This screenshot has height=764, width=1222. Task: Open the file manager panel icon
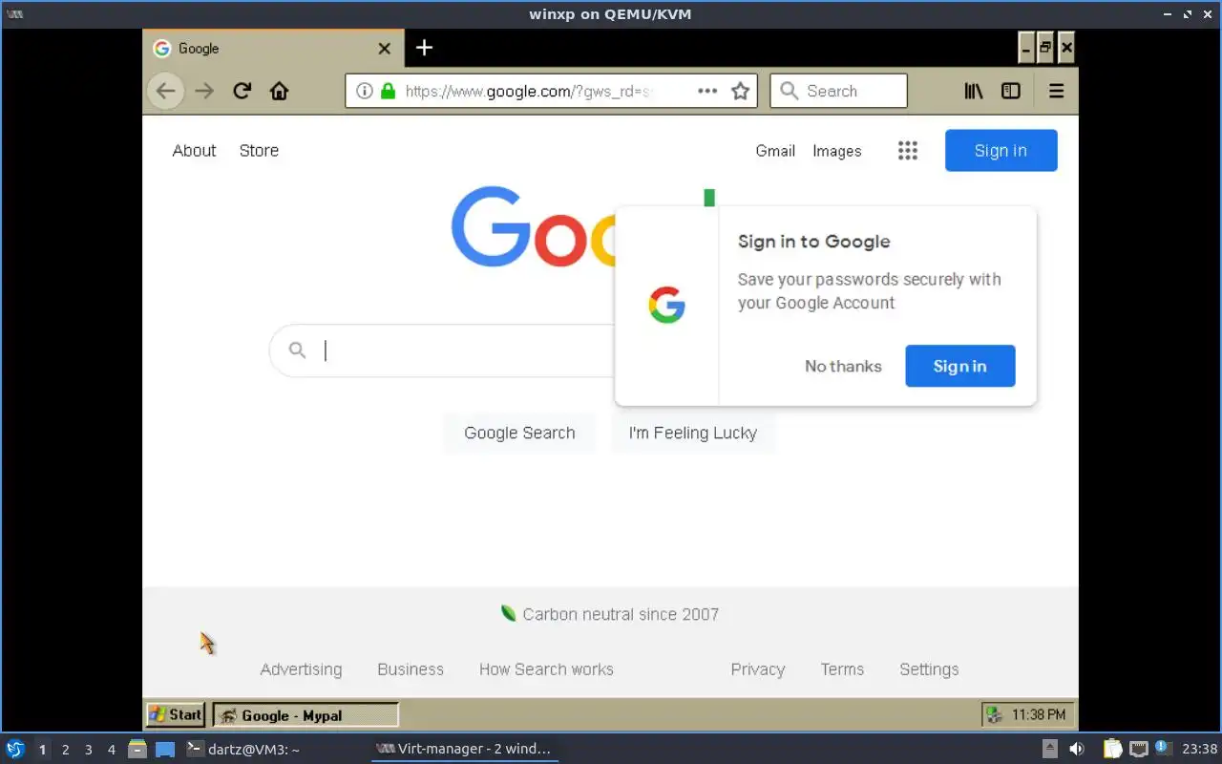[x=137, y=749]
